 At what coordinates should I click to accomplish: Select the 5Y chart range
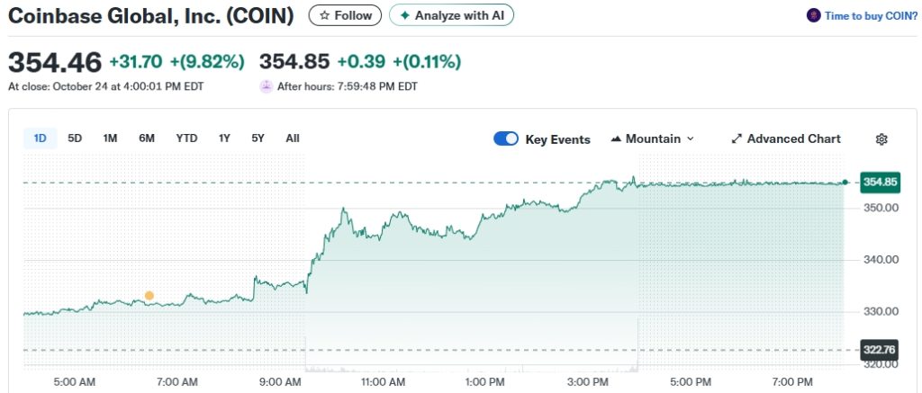click(258, 138)
